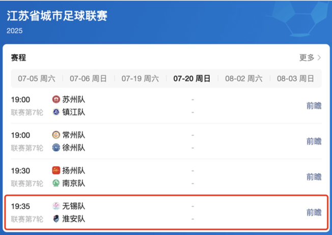
Task: Click the Suzhou team (苏州队) logo icon
Action: point(56,99)
